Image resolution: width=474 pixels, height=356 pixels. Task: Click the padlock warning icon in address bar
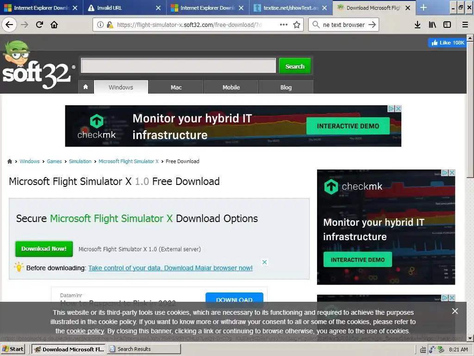[109, 25]
